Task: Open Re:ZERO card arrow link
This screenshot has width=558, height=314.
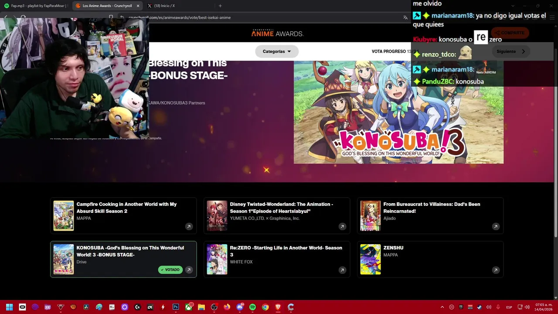Action: (342, 270)
